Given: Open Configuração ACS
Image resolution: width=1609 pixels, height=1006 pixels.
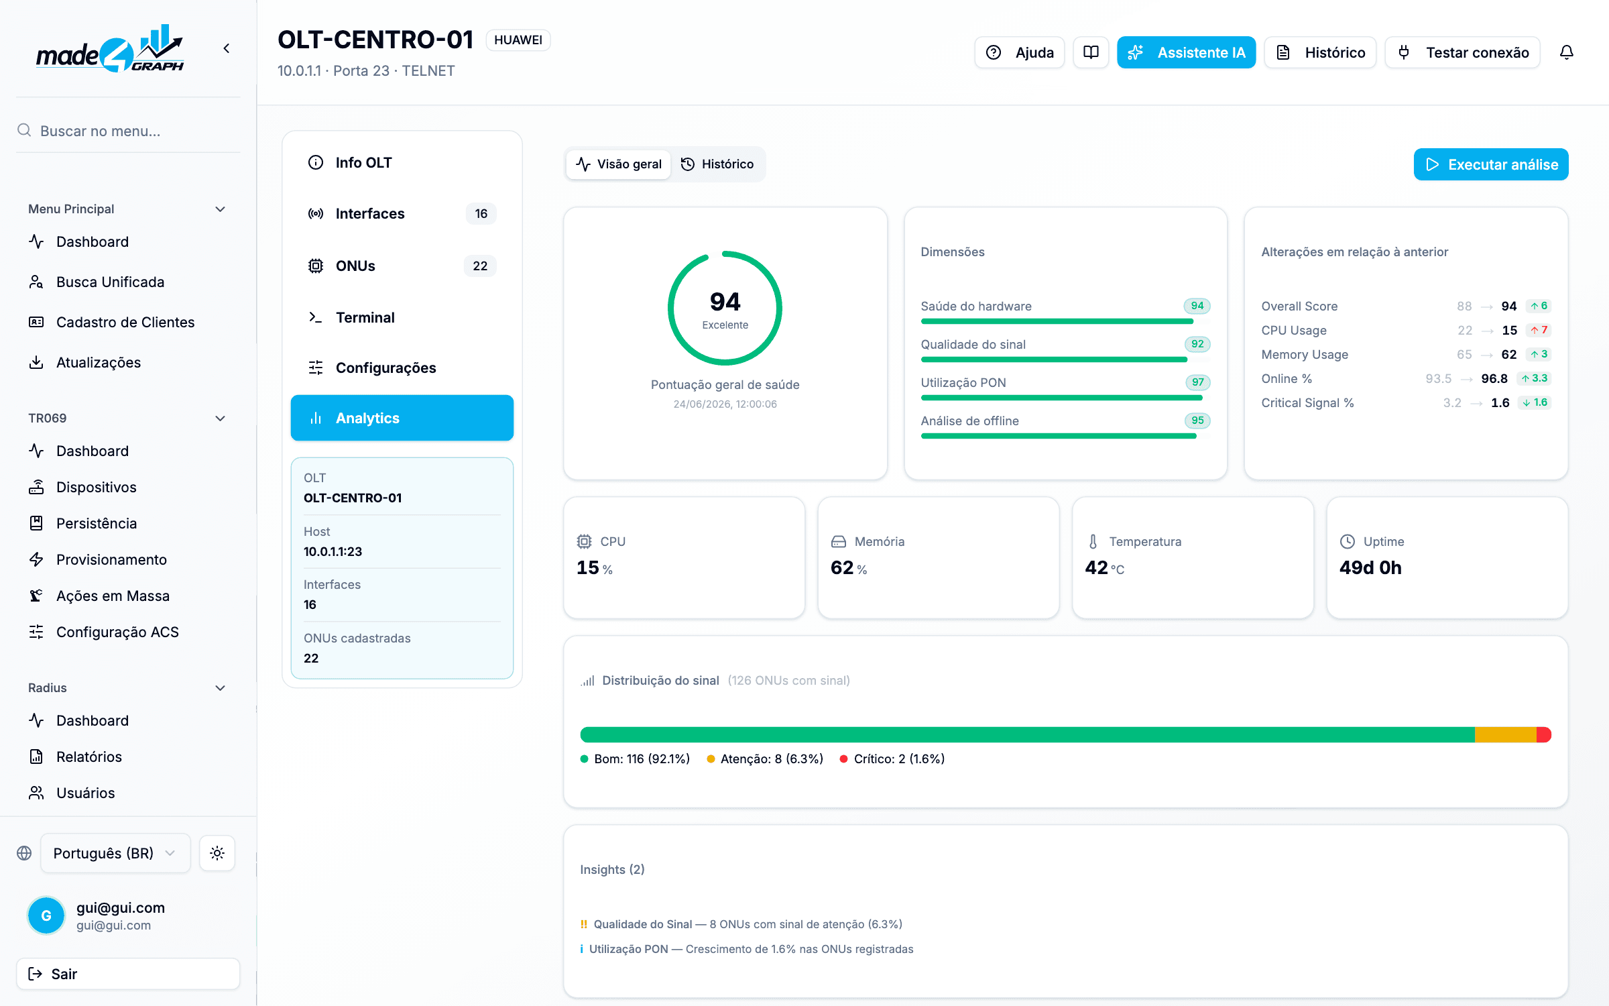Looking at the screenshot, I should [x=127, y=632].
